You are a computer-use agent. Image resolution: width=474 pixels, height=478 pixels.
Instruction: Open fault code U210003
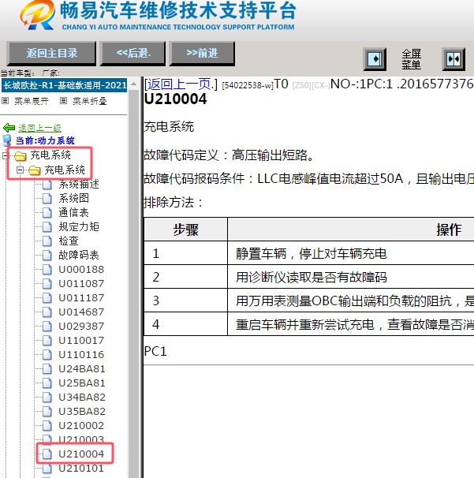coord(81,439)
